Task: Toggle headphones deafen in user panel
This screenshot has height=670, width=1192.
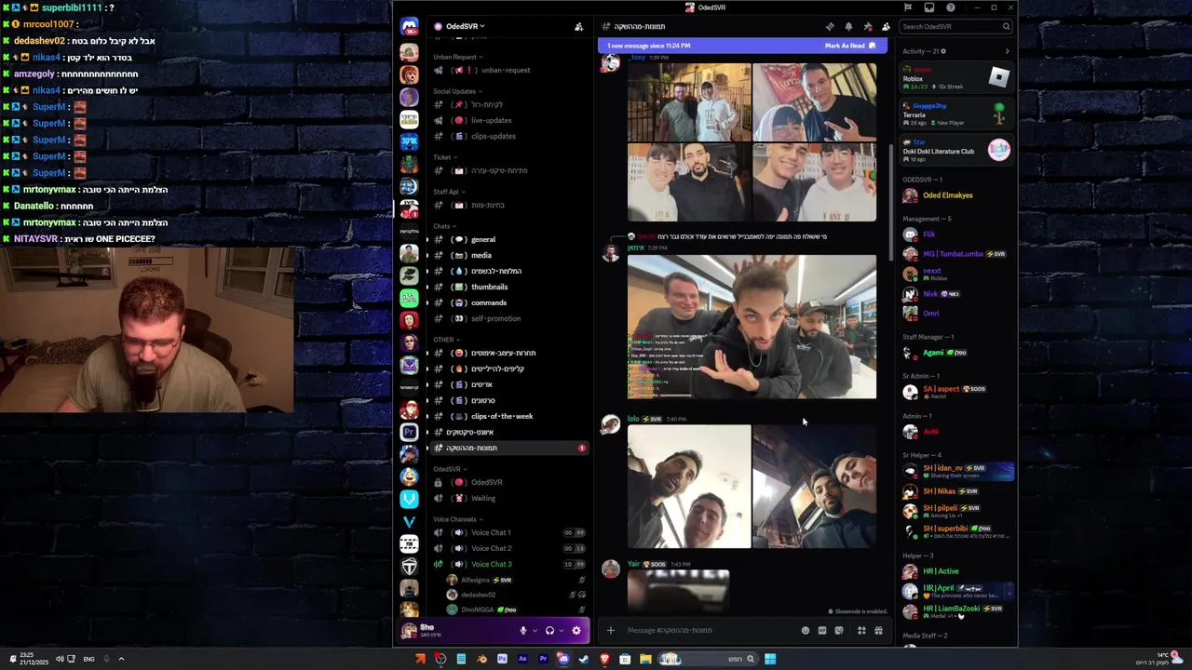Action: click(x=549, y=631)
